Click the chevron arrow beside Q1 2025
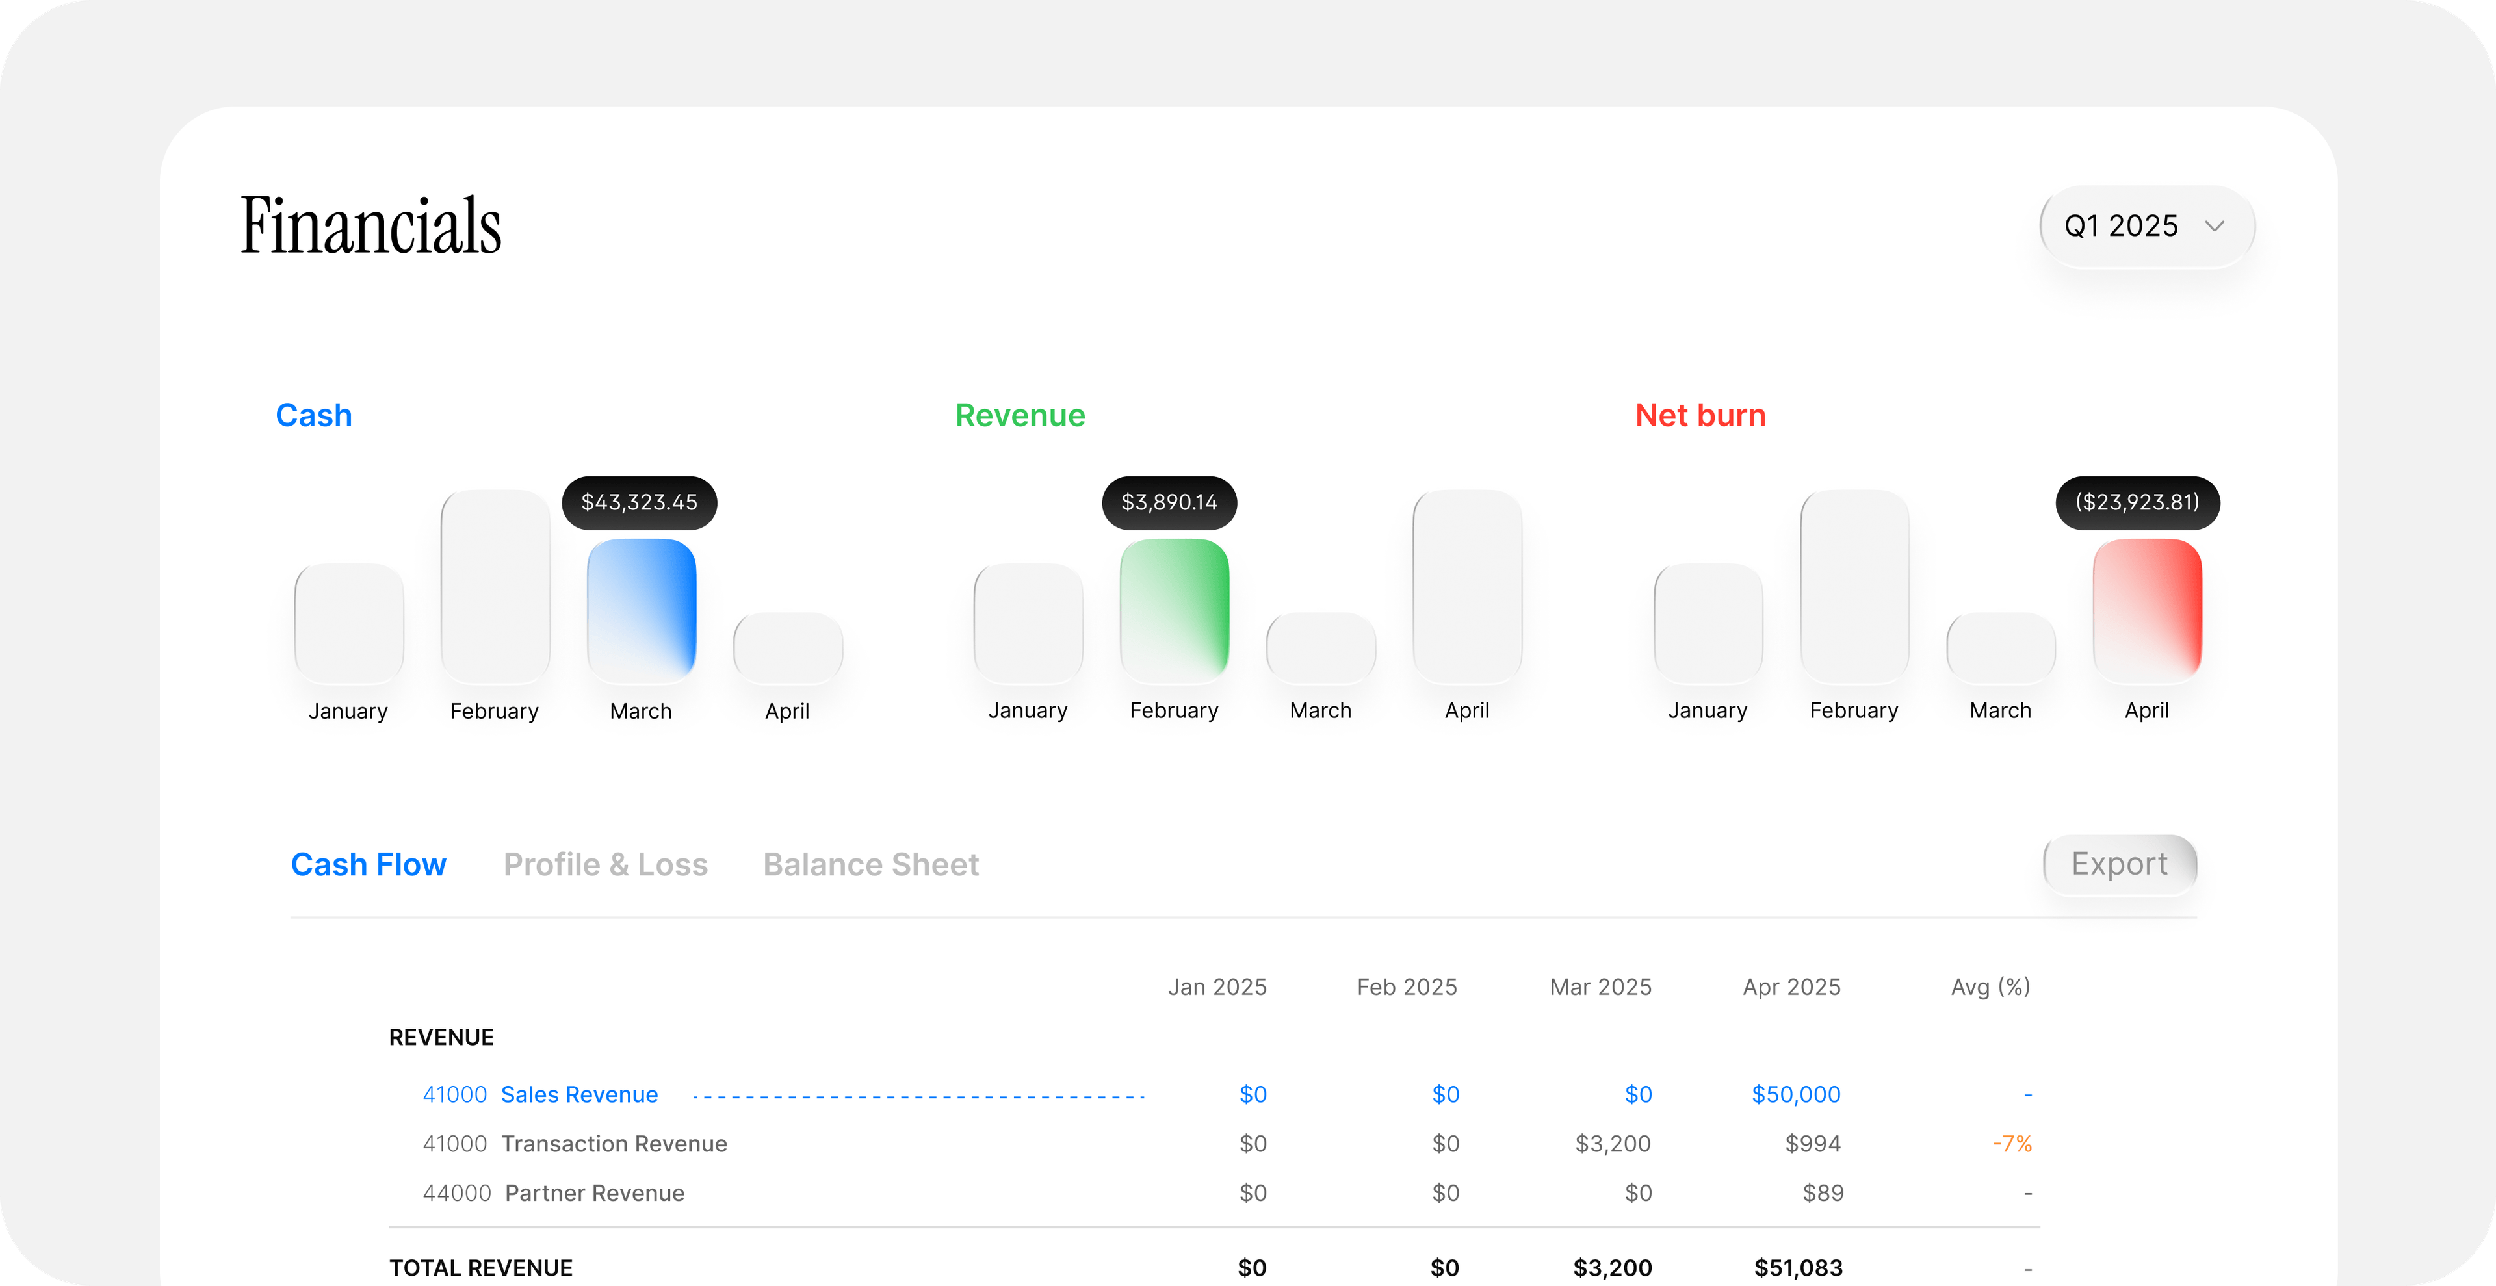 [2214, 227]
